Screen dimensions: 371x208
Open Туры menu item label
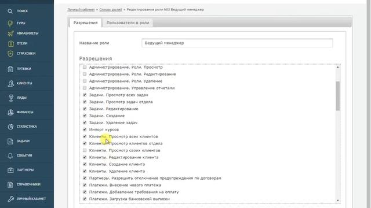pos(21,23)
